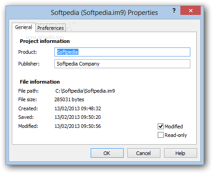
Task: Confirm with the OK button
Action: point(107,153)
